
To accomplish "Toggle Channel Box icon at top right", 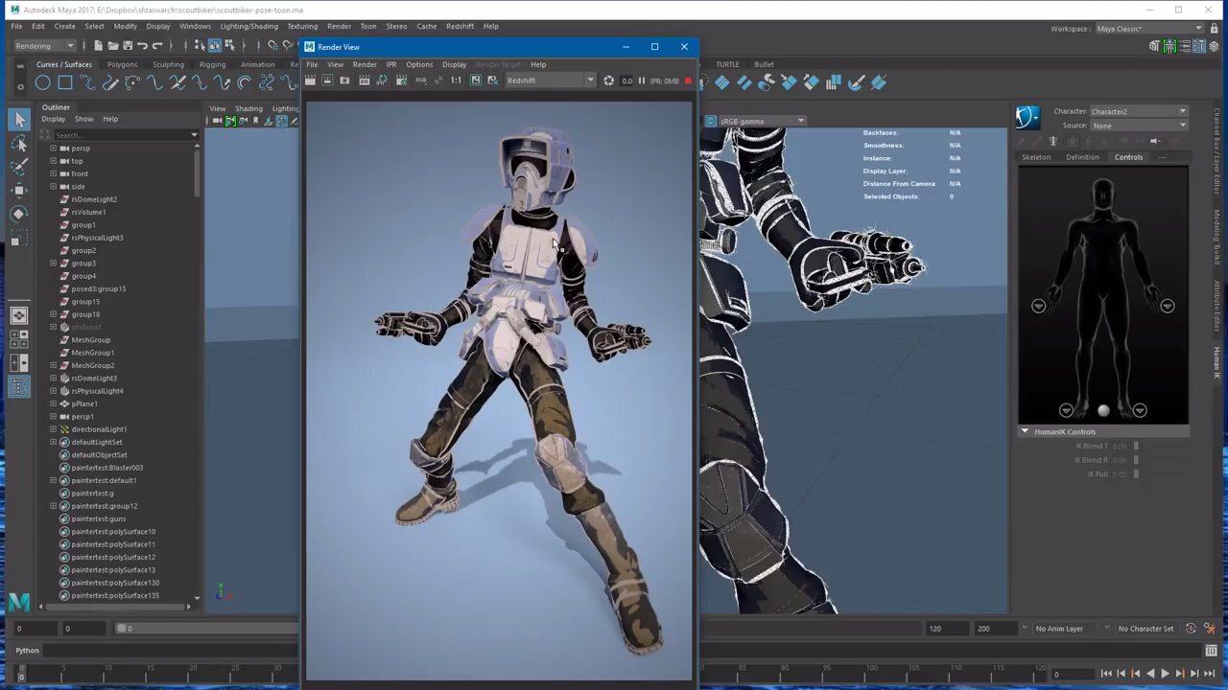I will tap(1214, 46).
